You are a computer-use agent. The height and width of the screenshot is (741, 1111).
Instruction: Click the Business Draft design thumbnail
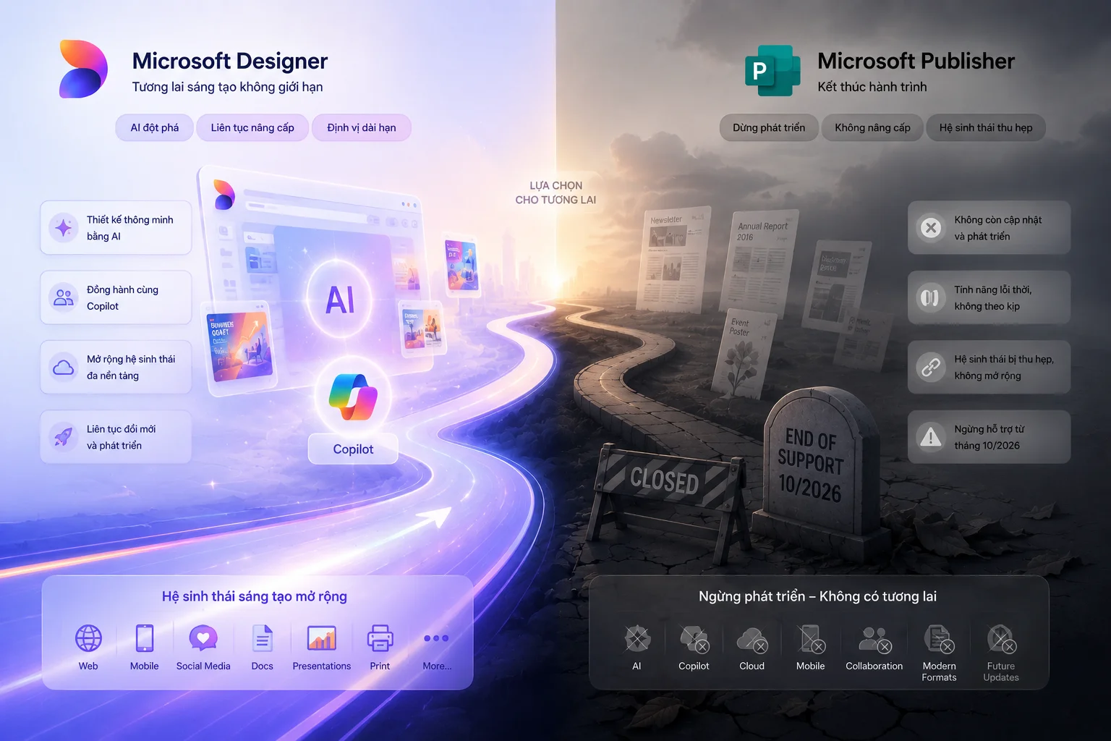[240, 347]
